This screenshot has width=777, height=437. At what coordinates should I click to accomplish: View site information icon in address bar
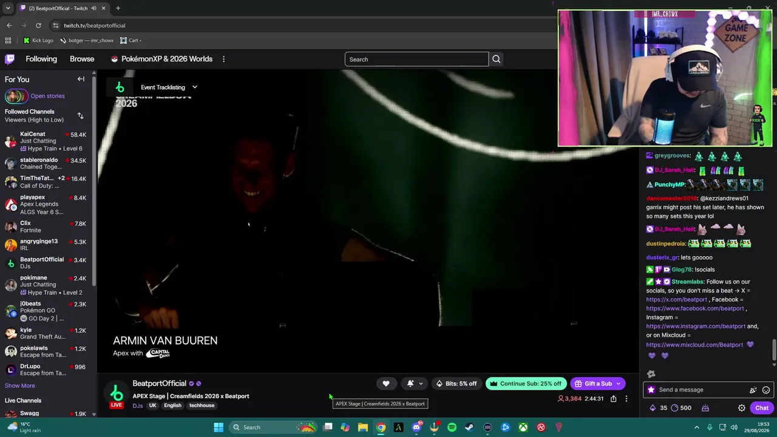coord(55,25)
